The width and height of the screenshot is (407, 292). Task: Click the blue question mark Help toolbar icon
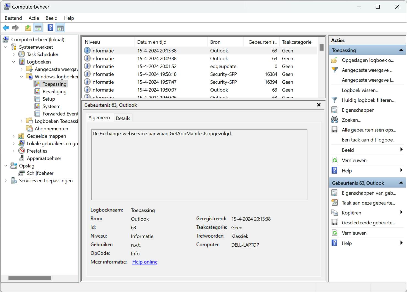(50, 28)
